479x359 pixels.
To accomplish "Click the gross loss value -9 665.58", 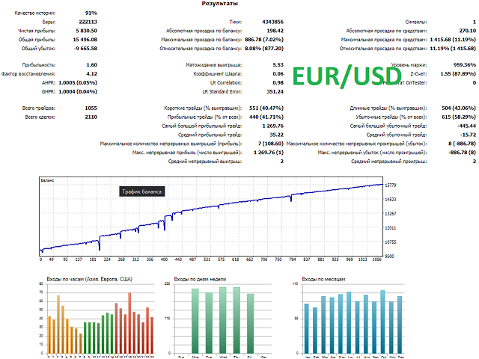I will click(86, 49).
